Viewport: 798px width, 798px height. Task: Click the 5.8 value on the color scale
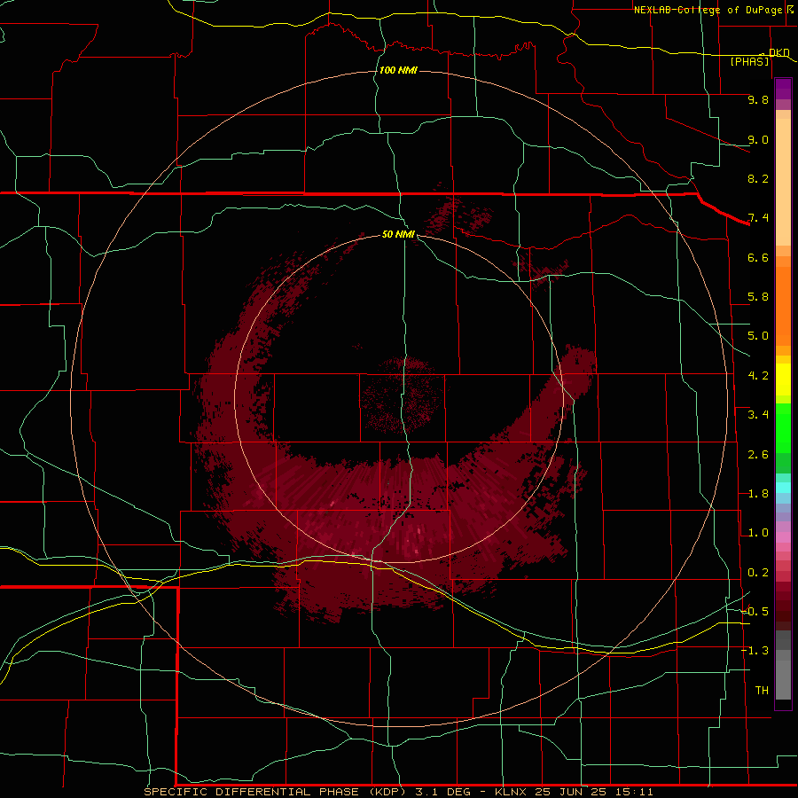tap(758, 297)
